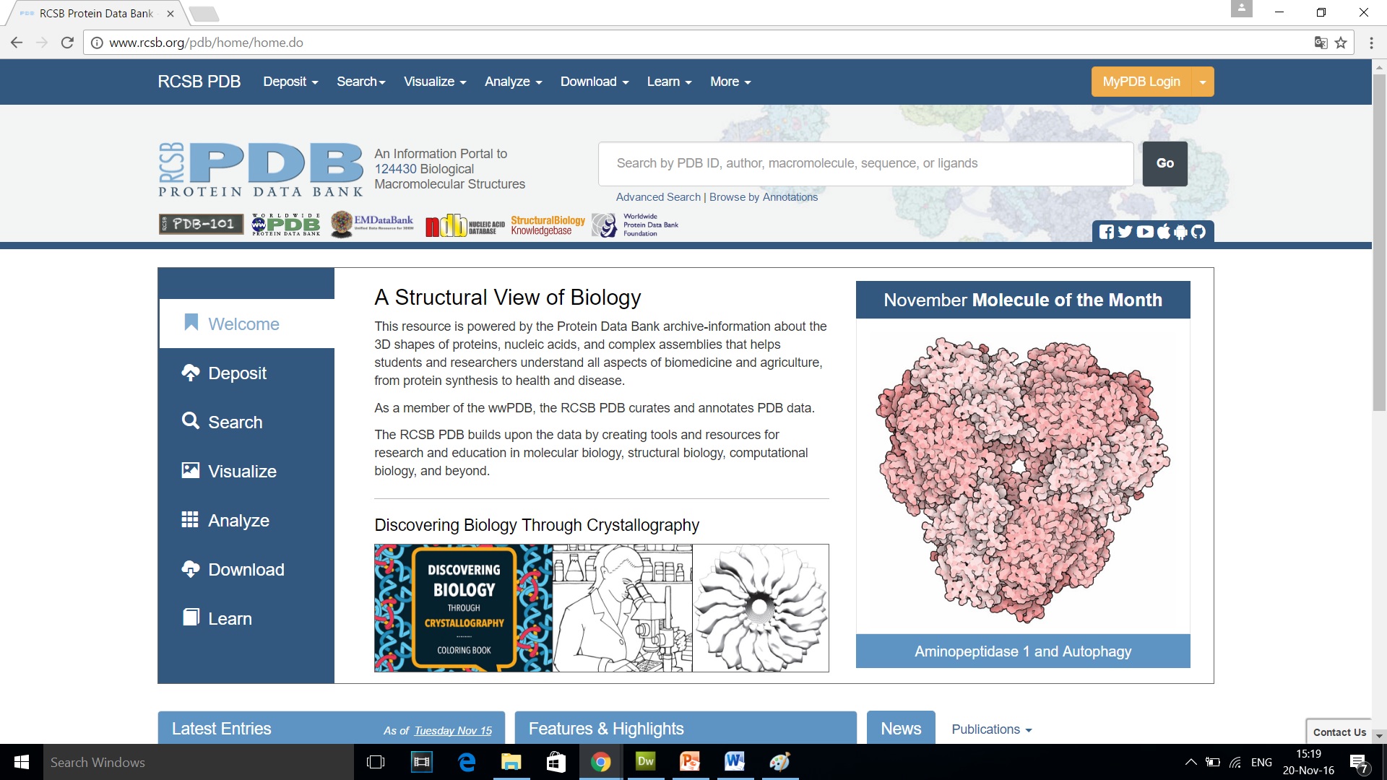The image size is (1387, 780).
Task: Click the EMDataBank logo
Action: [373, 225]
